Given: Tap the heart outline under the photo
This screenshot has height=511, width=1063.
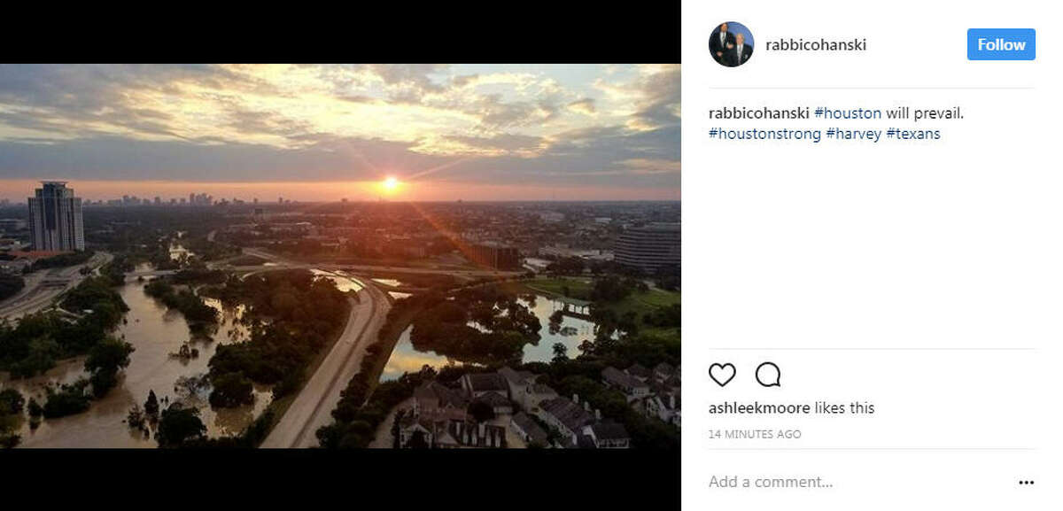Looking at the screenshot, I should point(722,376).
